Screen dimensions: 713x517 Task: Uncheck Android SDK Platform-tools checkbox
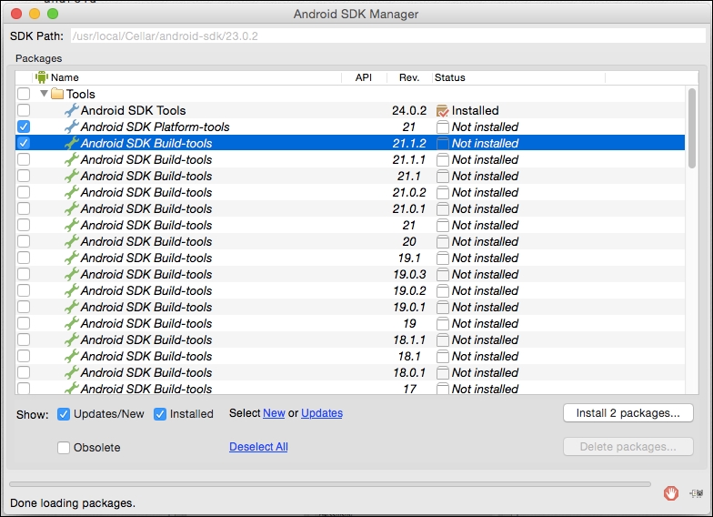24,127
